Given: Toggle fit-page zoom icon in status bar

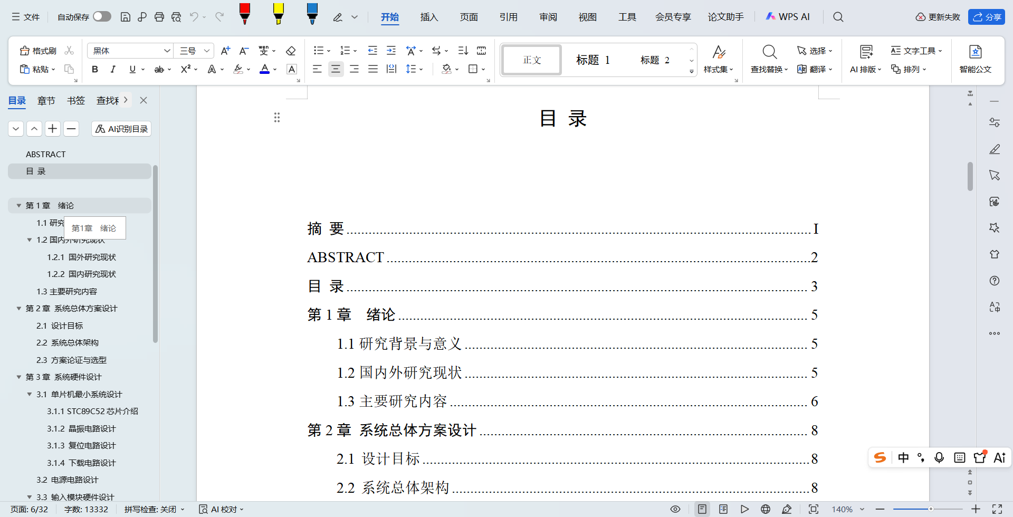Looking at the screenshot, I should point(814,509).
